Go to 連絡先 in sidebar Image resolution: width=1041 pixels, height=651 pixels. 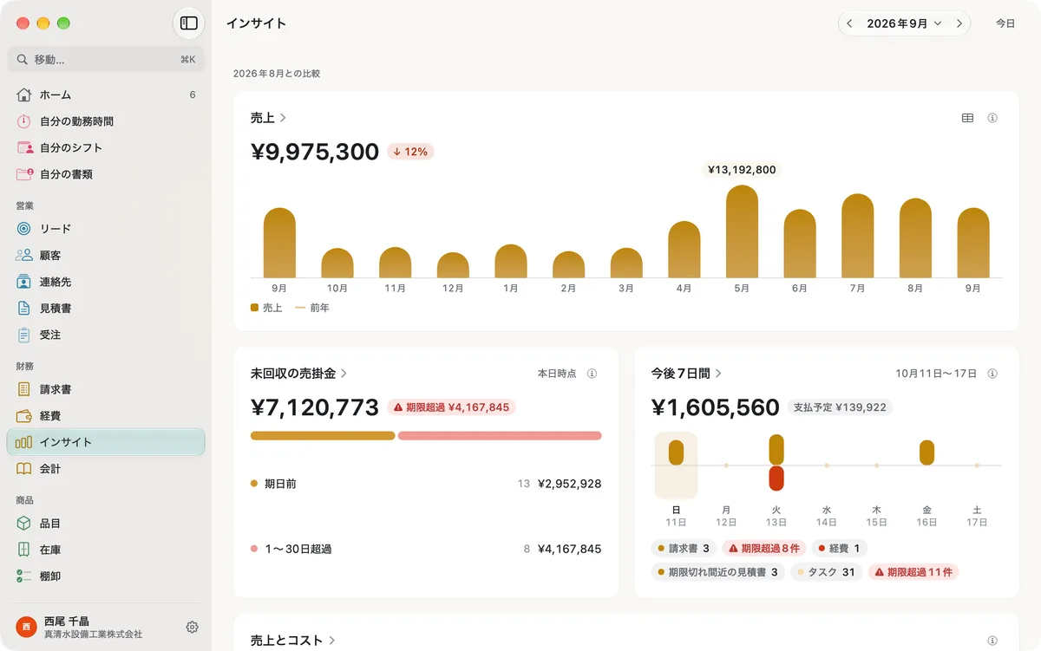(106, 282)
